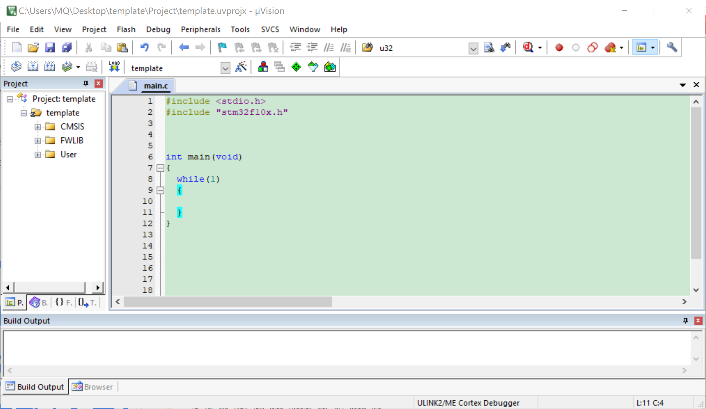
Task: Expand the User folder in tree
Action: [38, 155]
